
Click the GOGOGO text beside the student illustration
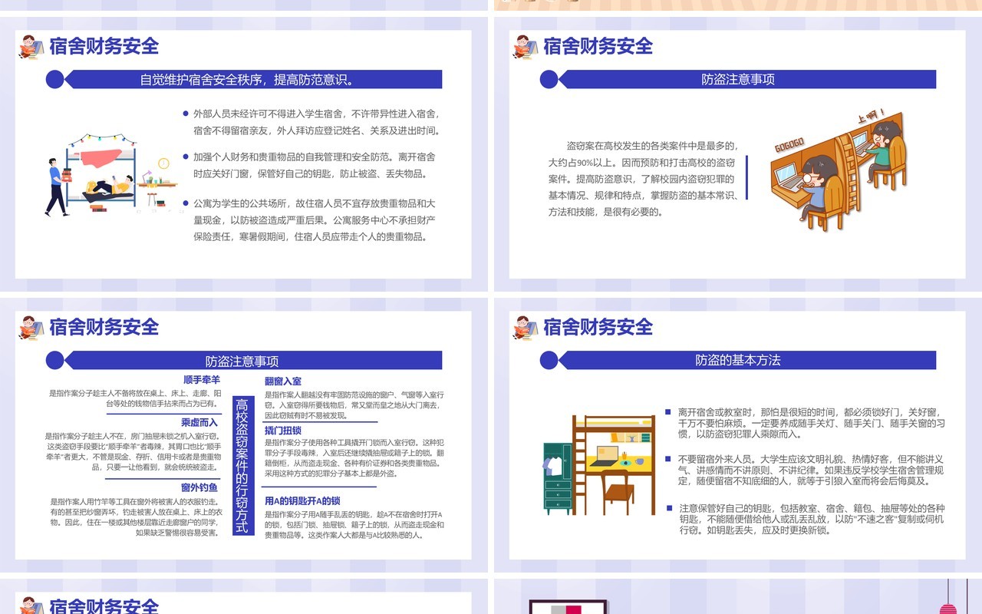(x=789, y=145)
